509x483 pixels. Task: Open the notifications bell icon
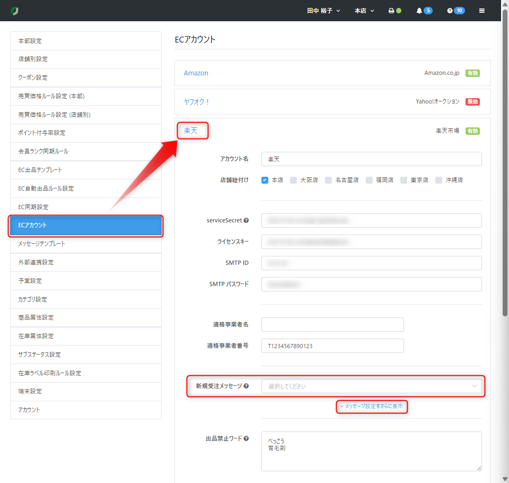(x=419, y=11)
